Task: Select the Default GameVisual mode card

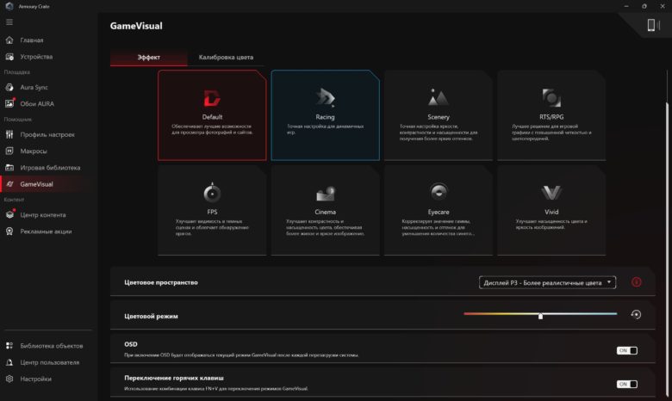Action: click(x=212, y=115)
